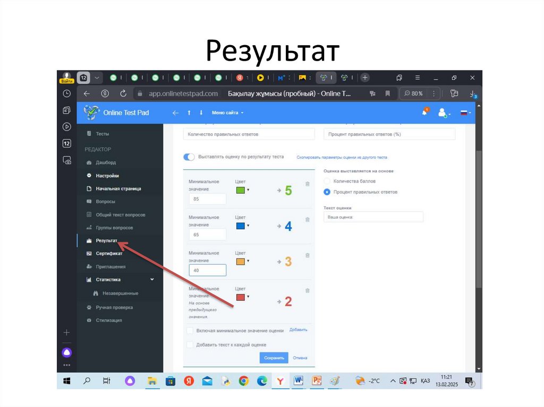Open 'Настройки' in the sidebar
Image resolution: width=544 pixels, height=407 pixels.
pos(107,176)
